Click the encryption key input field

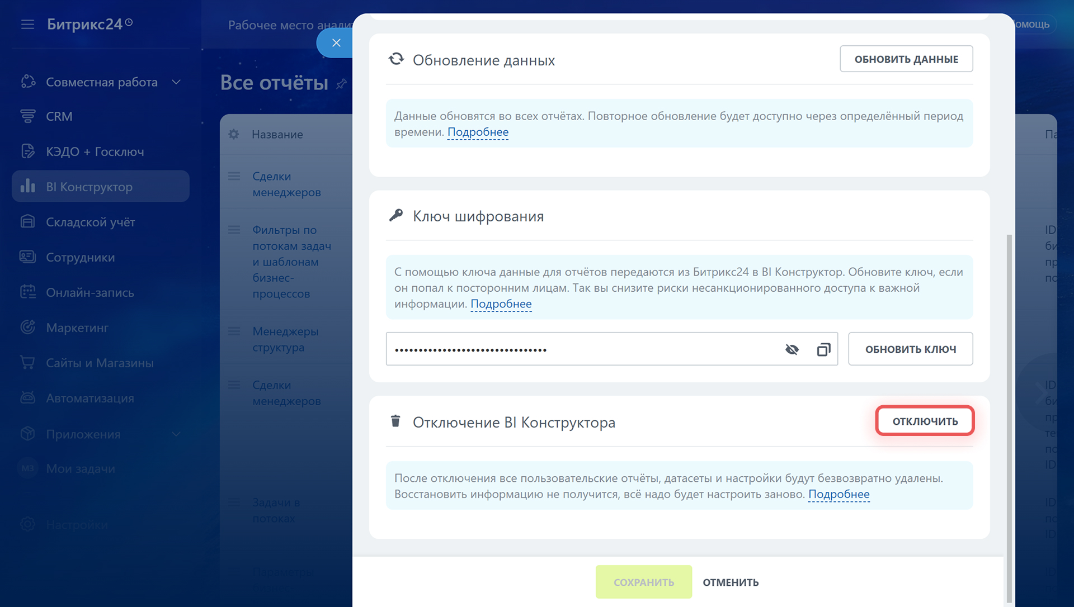coord(582,349)
